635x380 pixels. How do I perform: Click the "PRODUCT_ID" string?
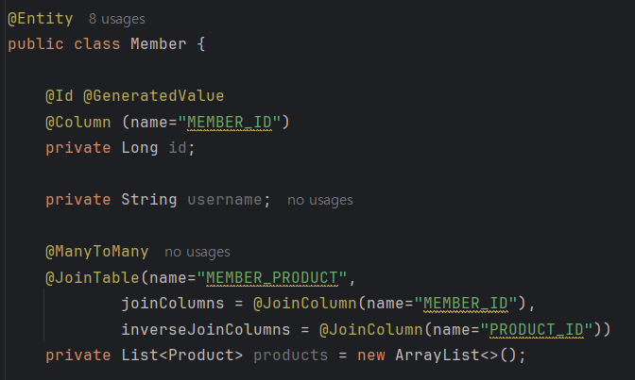536,329
